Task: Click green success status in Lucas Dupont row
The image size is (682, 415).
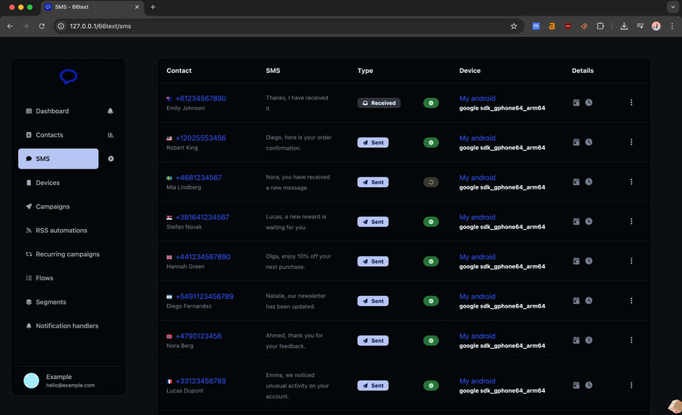Action: pyautogui.click(x=431, y=386)
